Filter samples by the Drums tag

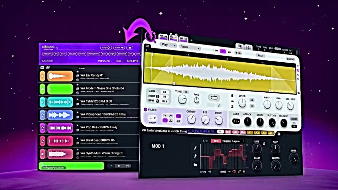(x=82, y=54)
